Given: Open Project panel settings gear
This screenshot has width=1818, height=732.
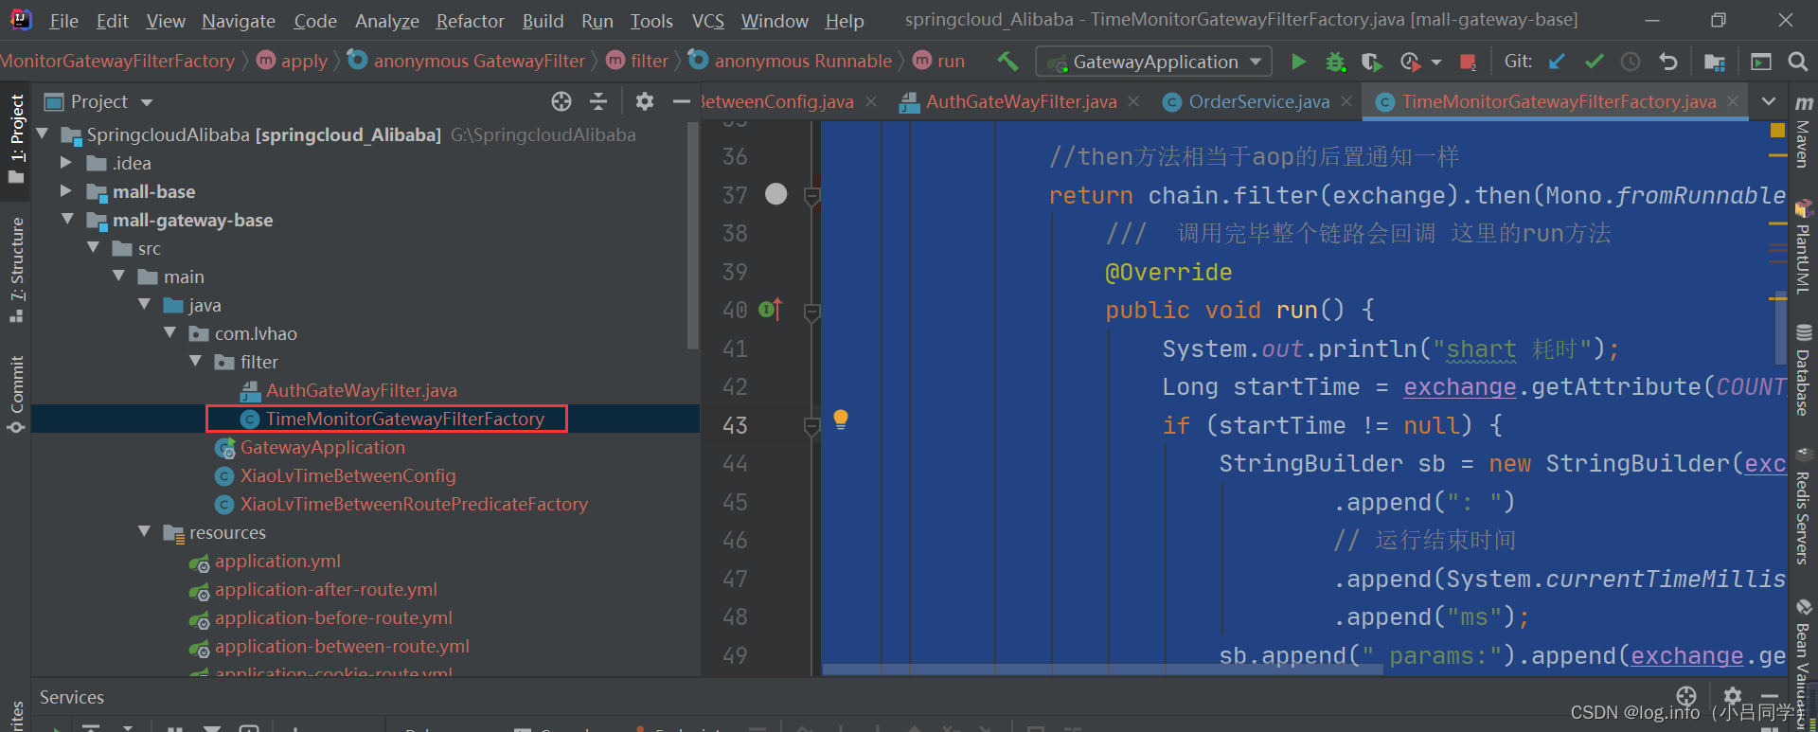Looking at the screenshot, I should click(645, 101).
